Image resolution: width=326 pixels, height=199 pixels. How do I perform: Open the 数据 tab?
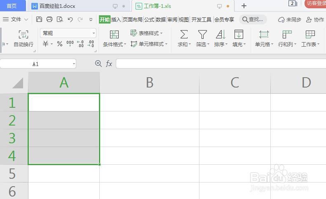[x=161, y=19]
